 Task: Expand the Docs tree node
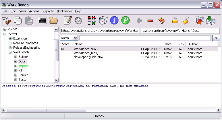(16, 61)
